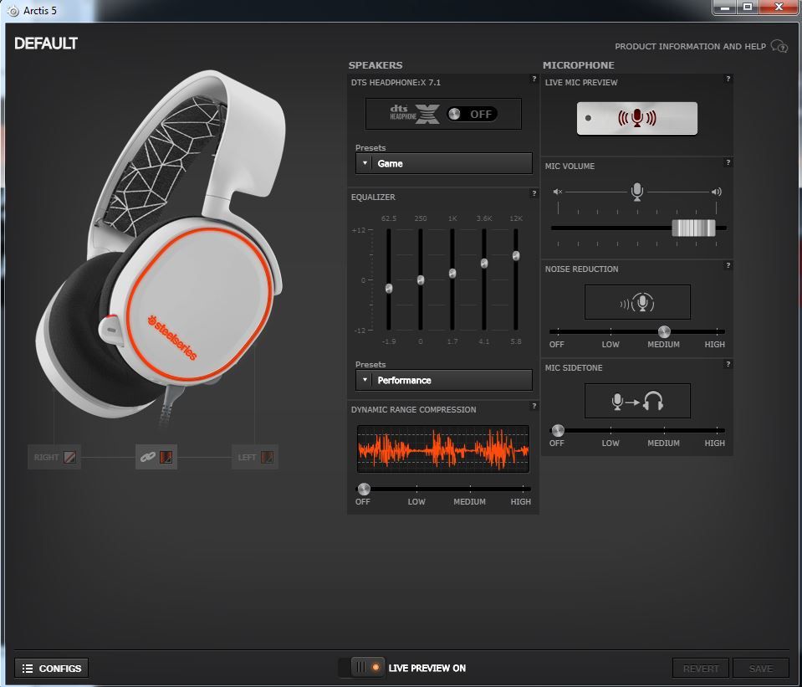
Task: Set dynamic range compression to LOW
Action: 416,502
